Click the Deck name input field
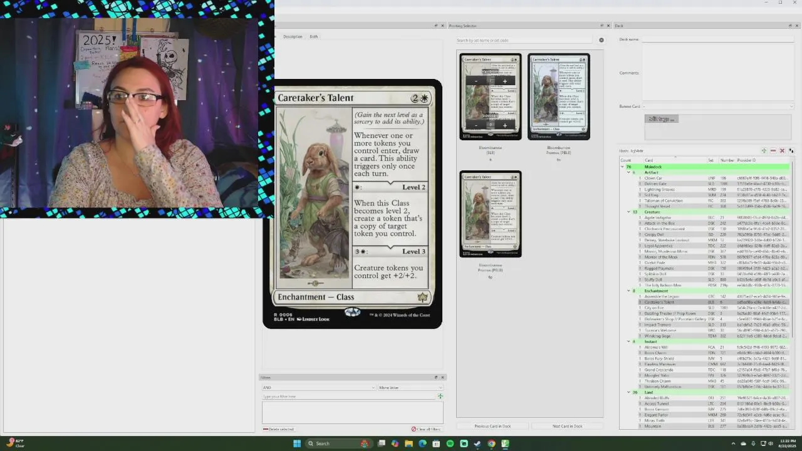 click(x=717, y=39)
